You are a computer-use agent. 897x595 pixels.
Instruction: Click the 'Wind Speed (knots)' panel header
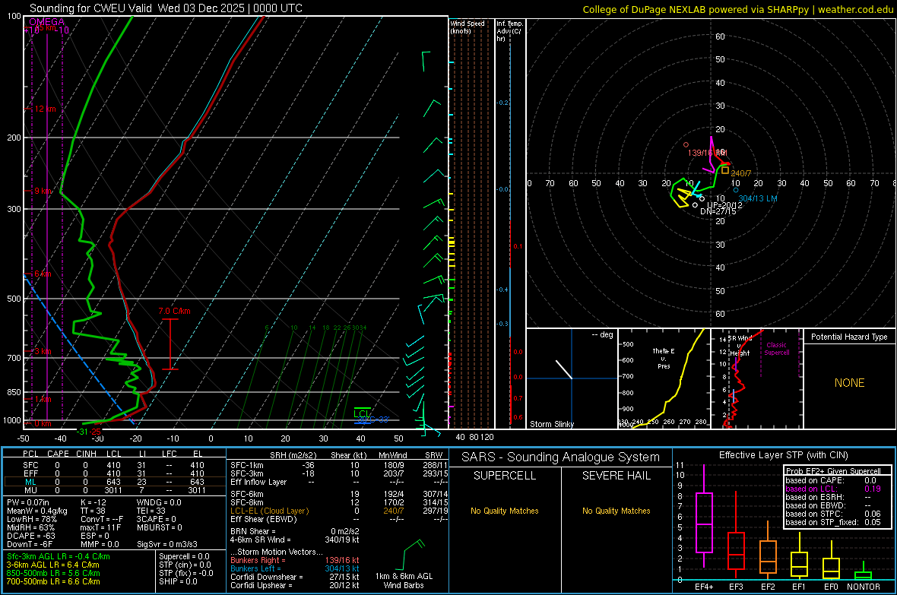(x=468, y=27)
